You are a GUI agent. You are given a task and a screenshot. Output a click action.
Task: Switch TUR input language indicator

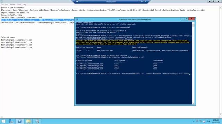click(209, 121)
